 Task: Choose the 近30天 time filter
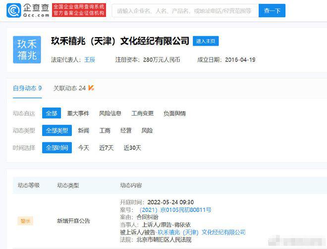[x=132, y=148]
